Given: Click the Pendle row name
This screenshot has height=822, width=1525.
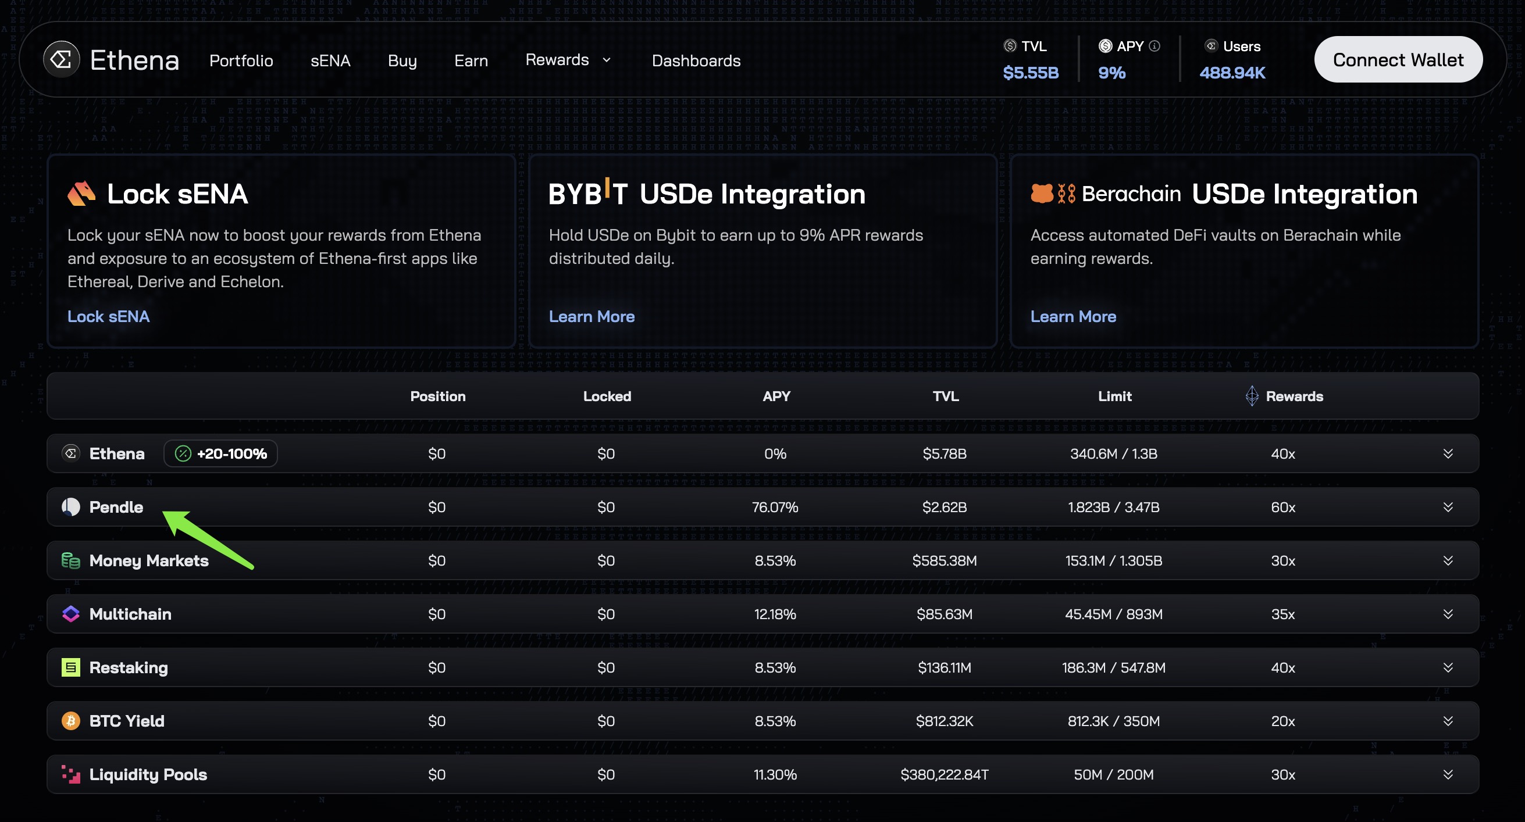Looking at the screenshot, I should (116, 506).
